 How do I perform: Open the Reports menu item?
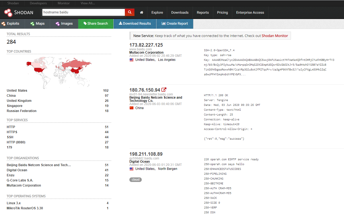[203, 13]
